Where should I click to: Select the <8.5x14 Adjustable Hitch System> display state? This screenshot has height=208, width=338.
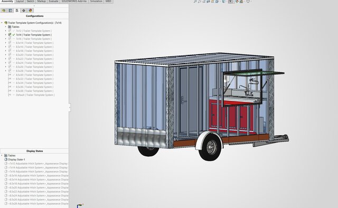(38, 179)
